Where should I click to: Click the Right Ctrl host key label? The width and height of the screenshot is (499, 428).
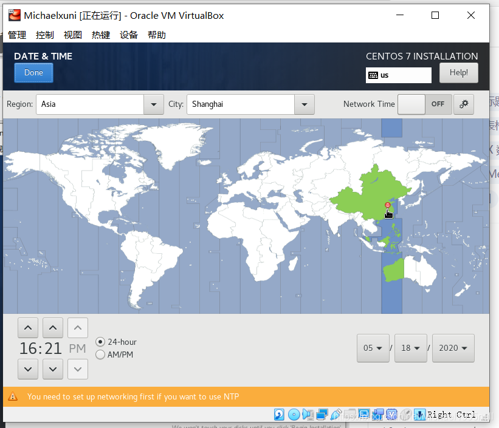[x=451, y=415]
